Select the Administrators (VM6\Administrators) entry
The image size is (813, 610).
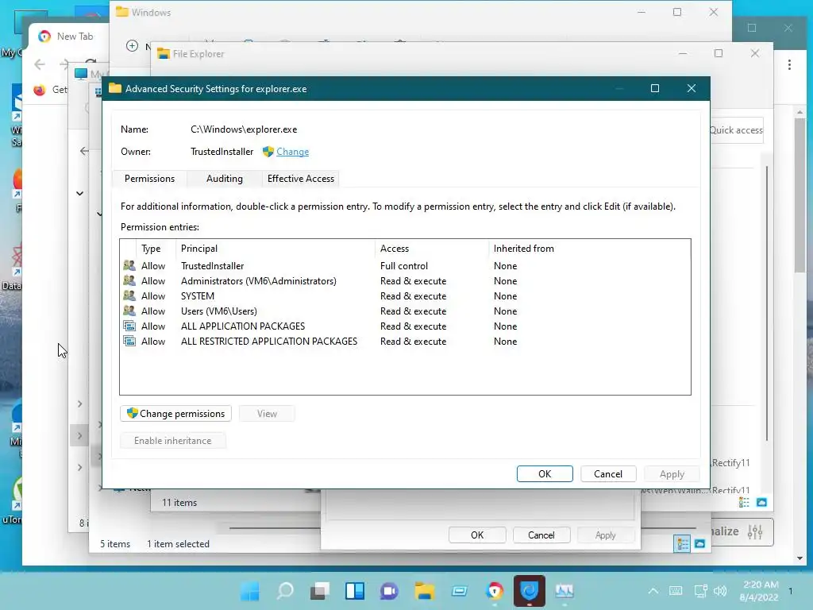404,280
